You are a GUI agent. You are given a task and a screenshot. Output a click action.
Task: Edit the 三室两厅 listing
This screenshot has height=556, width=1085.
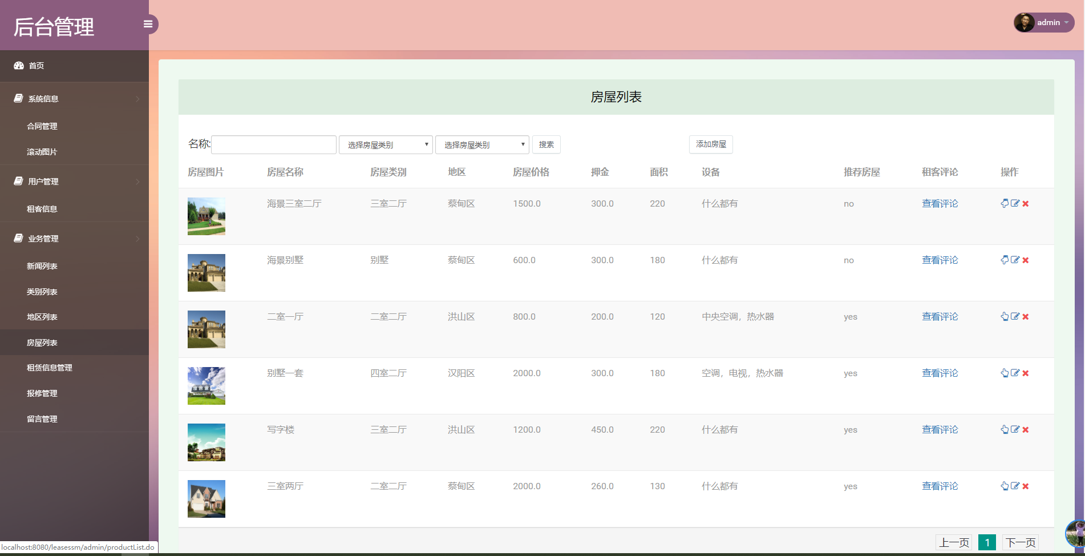point(1015,486)
